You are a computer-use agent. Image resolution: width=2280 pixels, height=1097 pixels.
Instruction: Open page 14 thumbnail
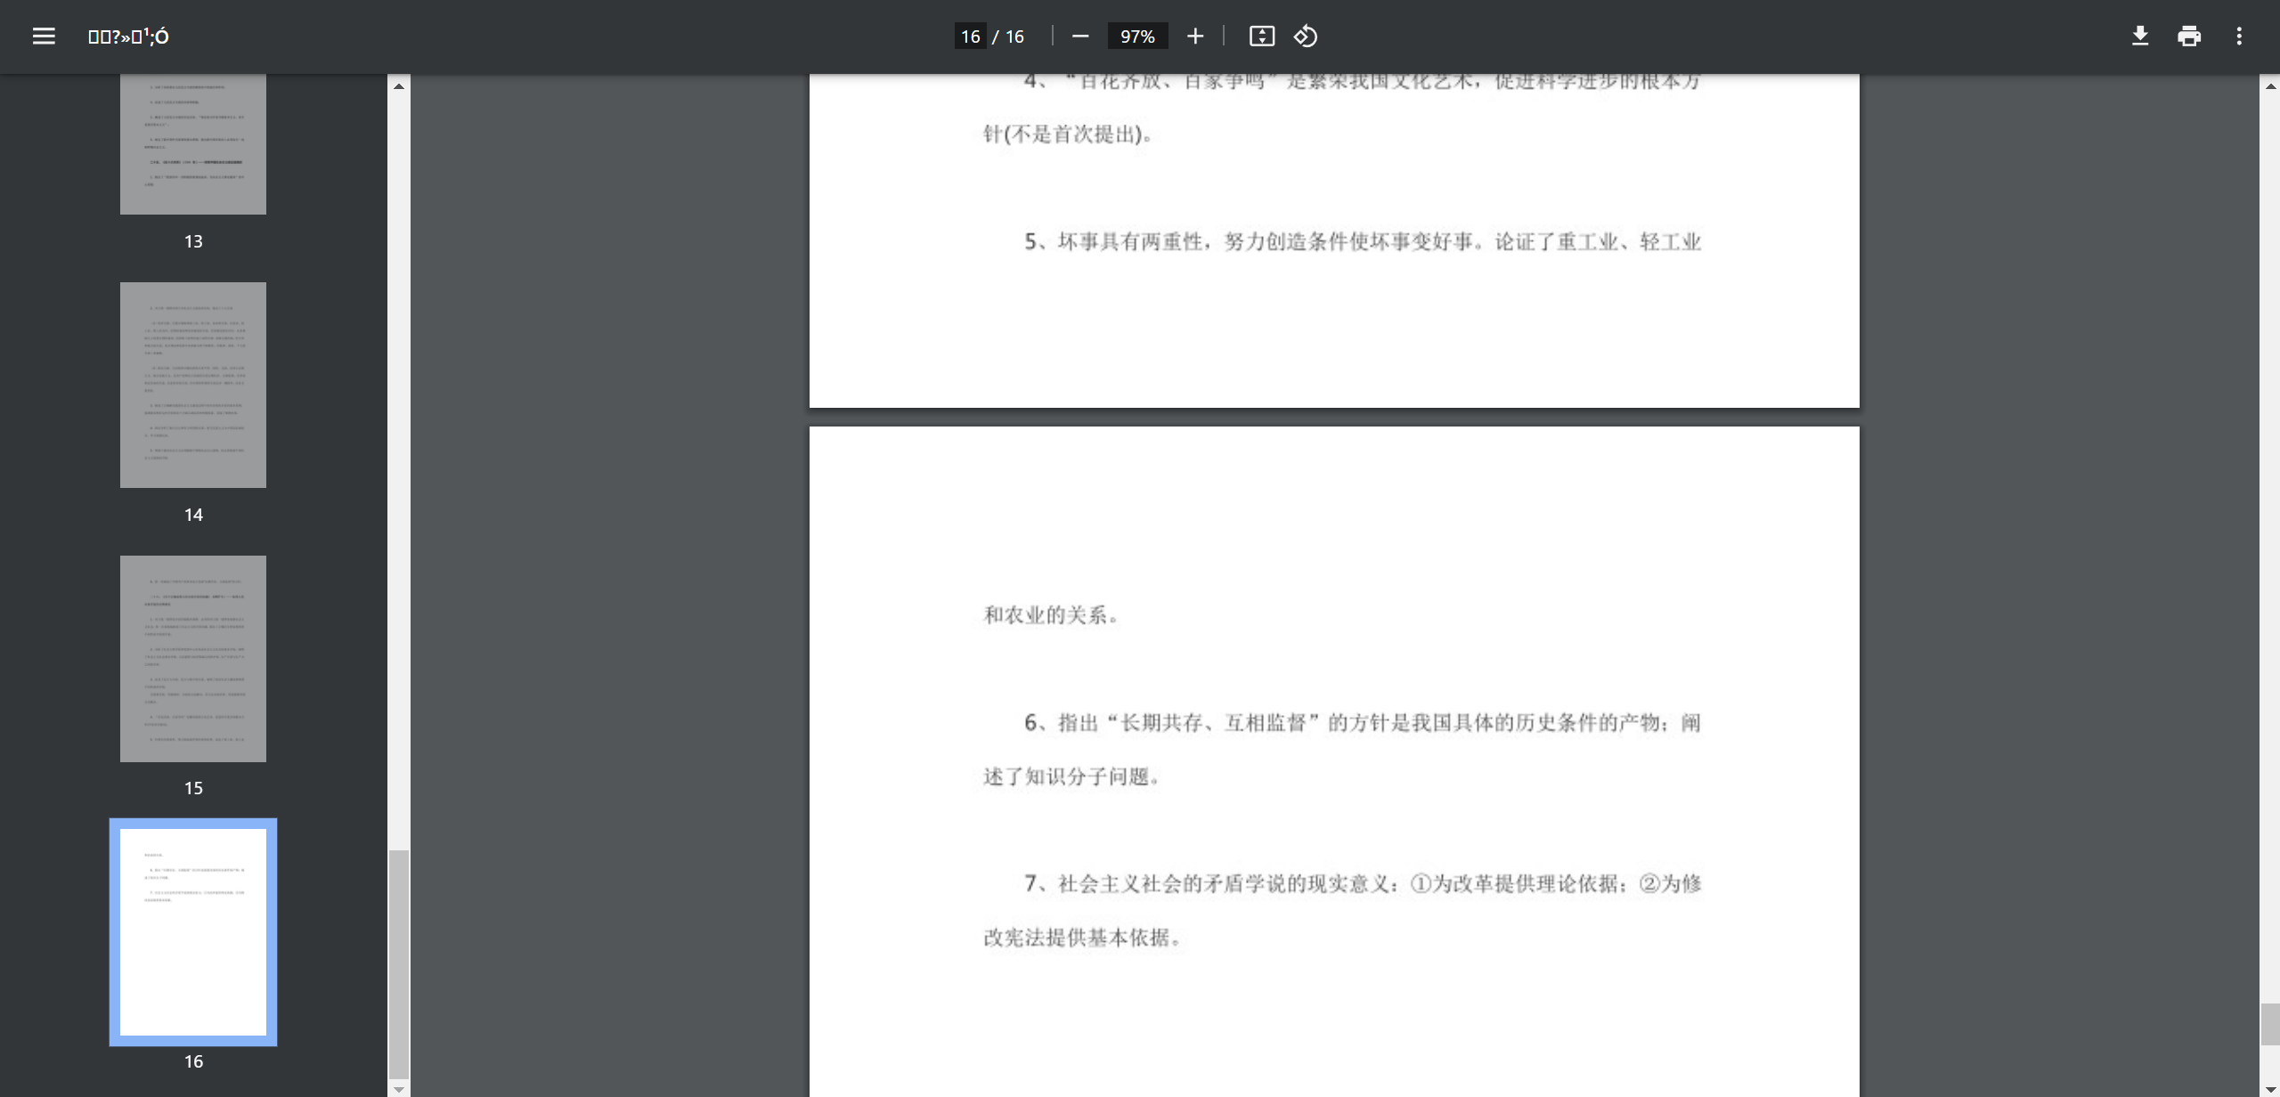tap(193, 385)
